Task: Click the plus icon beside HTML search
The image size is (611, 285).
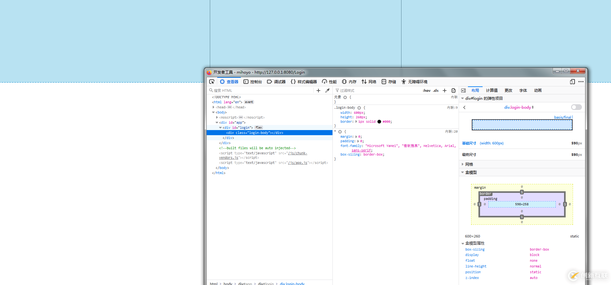Action: [x=318, y=91]
